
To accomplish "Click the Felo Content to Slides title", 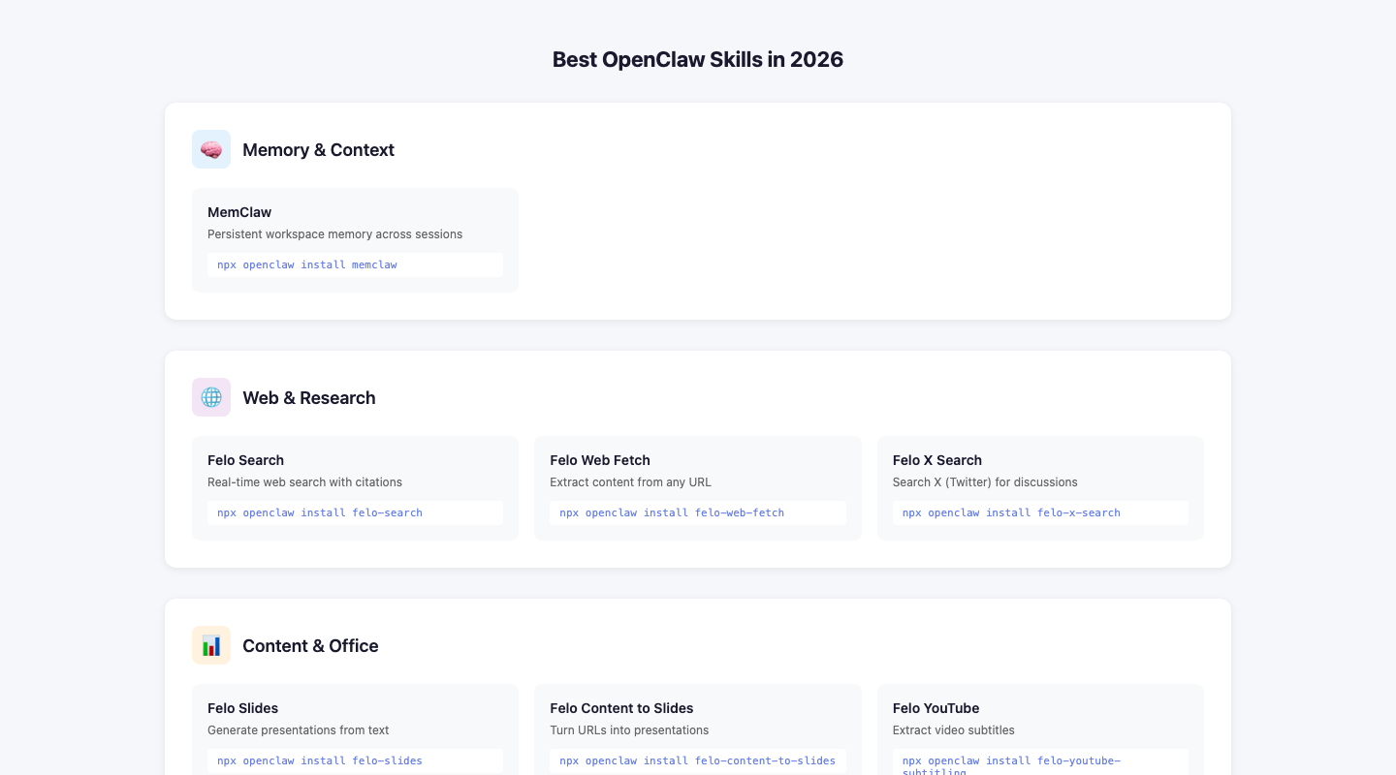I will click(x=621, y=708).
